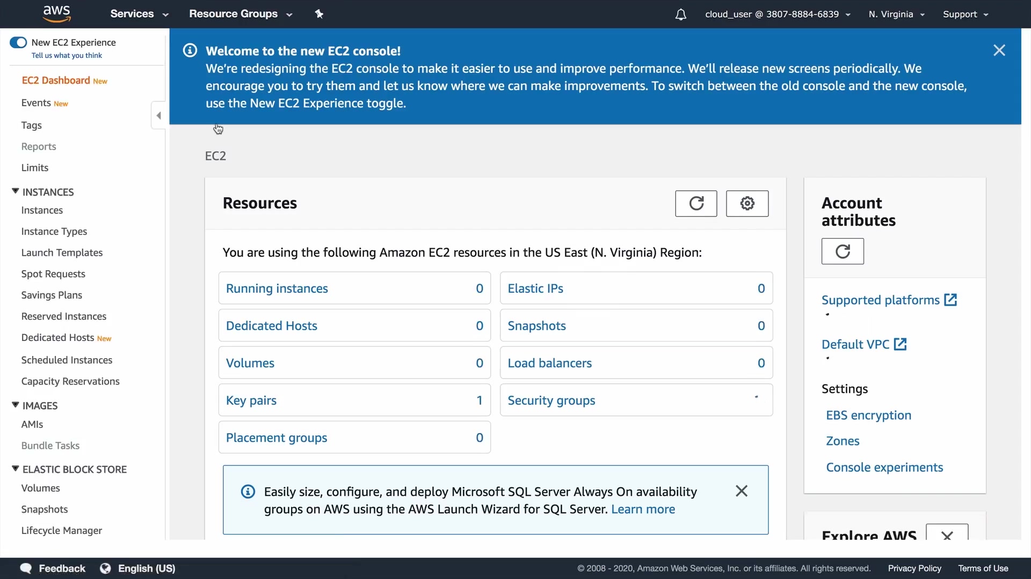
Task: Collapse the left navigation sidebar
Action: (x=158, y=116)
